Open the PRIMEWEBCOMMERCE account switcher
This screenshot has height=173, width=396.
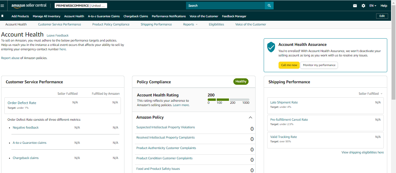[81, 6]
